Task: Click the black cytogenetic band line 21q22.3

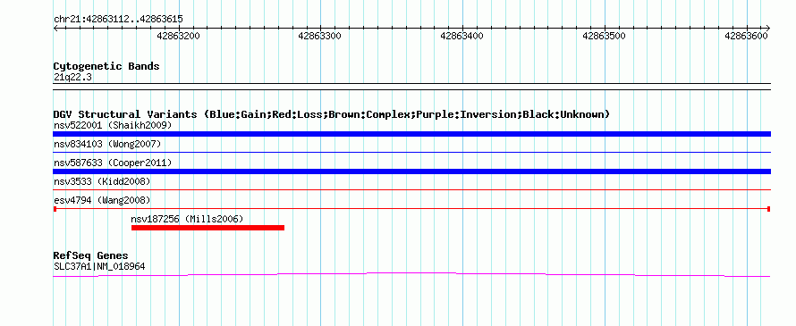Action: 411,87
